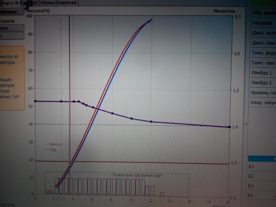Screen dimensions: 276x207
Task: Click the multiplier point at 20 ms
Action: point(229,127)
